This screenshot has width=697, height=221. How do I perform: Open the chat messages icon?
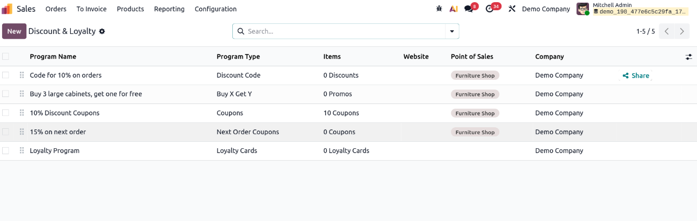point(469,9)
